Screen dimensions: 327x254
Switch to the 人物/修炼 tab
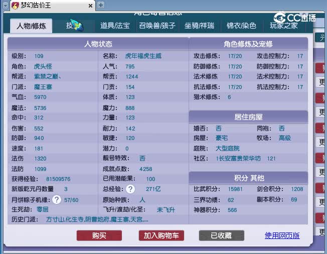tap(31, 26)
